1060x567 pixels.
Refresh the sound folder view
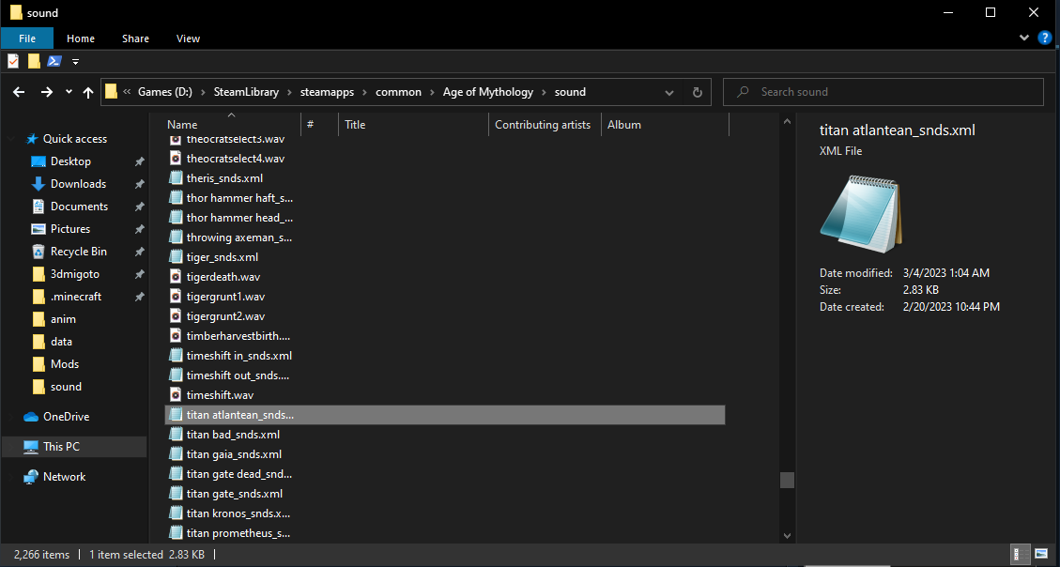point(697,93)
